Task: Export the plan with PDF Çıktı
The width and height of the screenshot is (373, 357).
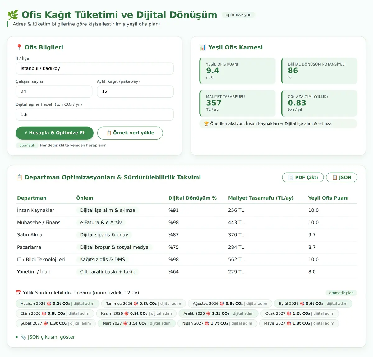Action: (x=303, y=177)
